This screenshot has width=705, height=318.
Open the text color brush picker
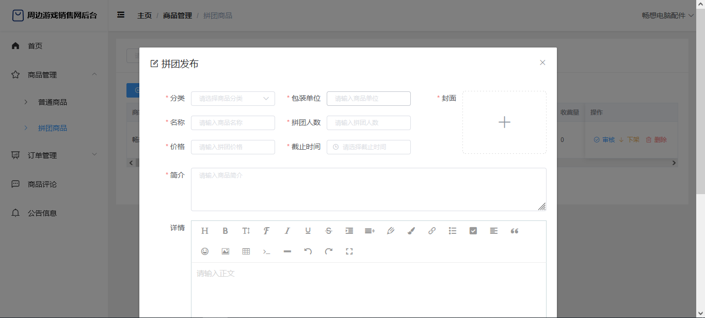pos(411,231)
